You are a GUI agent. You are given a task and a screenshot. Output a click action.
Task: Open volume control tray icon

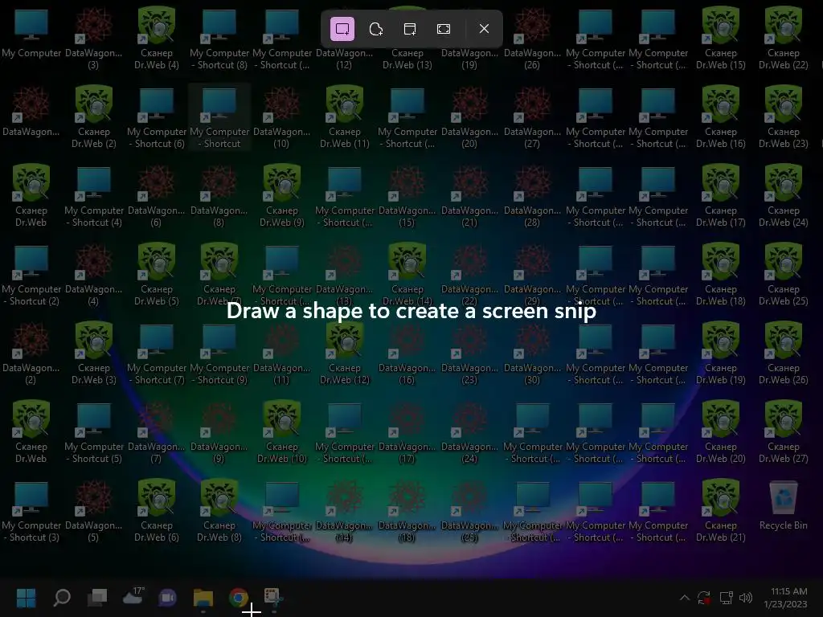click(746, 598)
